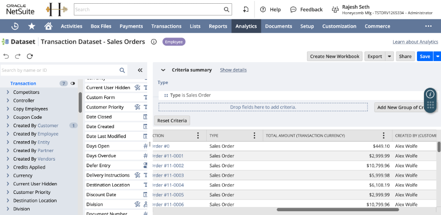
Task: Open the Shortcuts star icon
Action: 32,26
